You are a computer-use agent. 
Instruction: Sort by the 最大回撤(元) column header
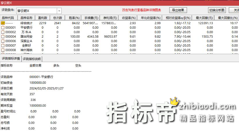(203, 18)
